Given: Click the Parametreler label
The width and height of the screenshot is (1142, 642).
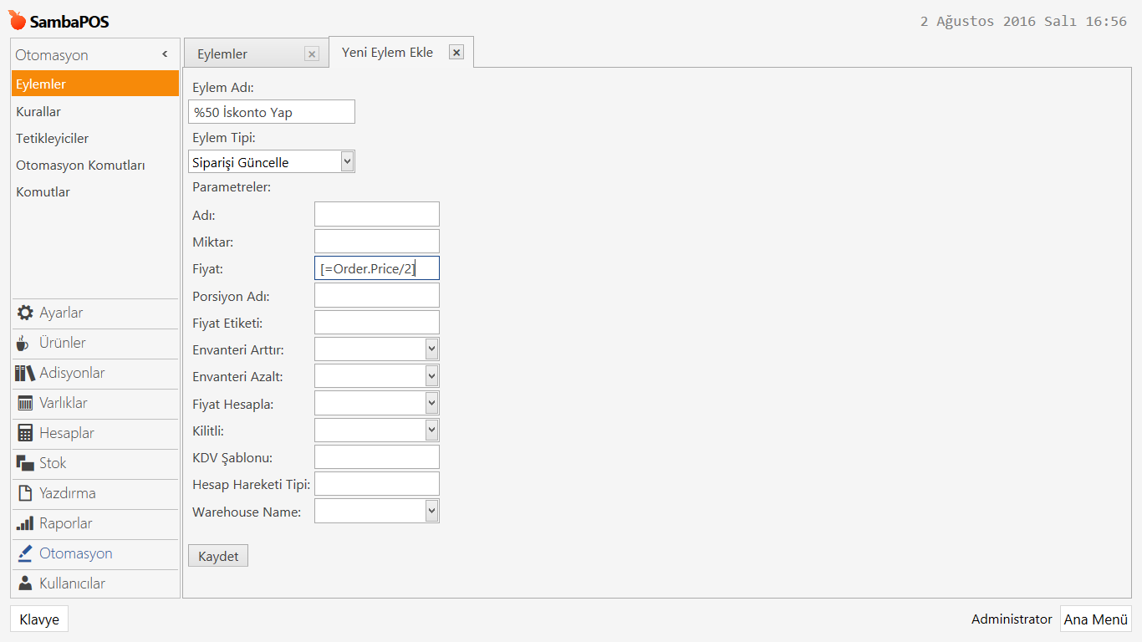Looking at the screenshot, I should coord(232,187).
